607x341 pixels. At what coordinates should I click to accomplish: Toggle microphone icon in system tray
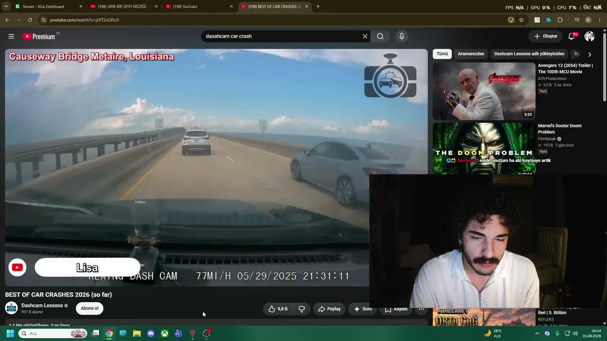click(x=558, y=333)
